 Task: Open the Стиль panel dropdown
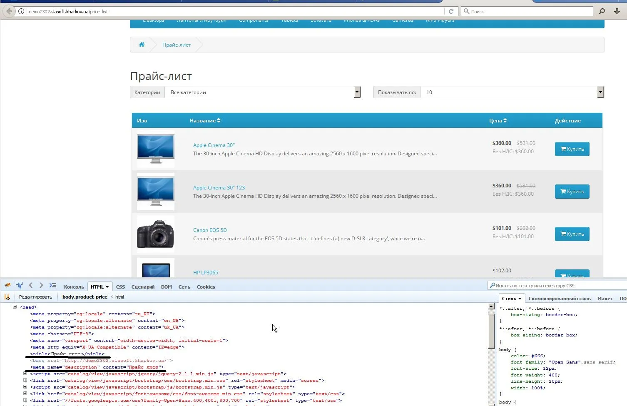pos(511,299)
